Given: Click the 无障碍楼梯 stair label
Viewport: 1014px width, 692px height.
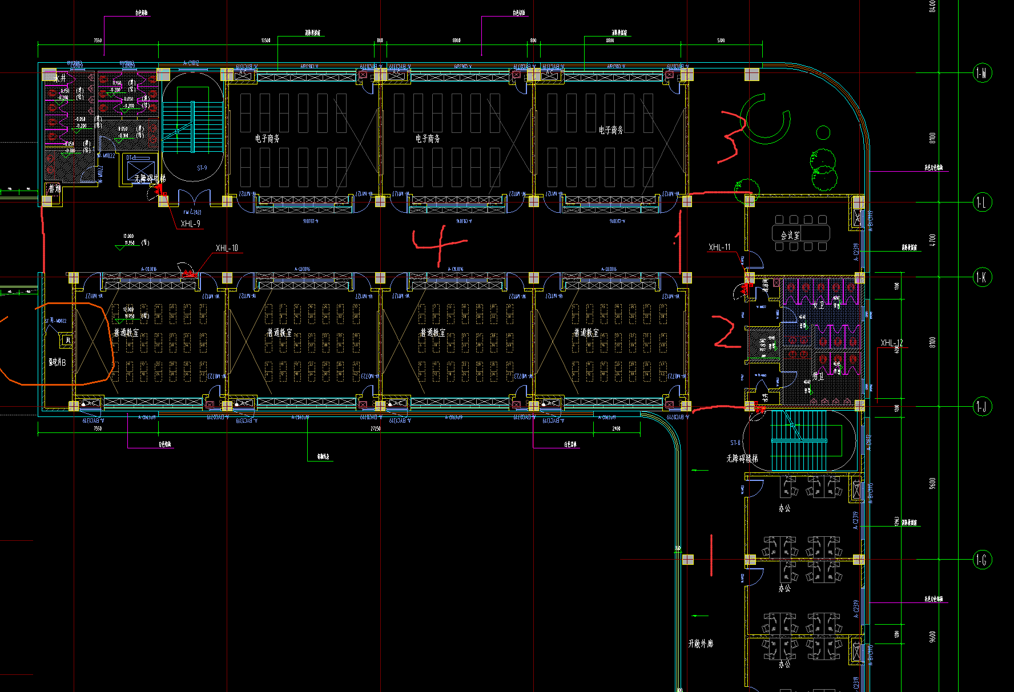Looking at the screenshot, I should pyautogui.click(x=742, y=458).
